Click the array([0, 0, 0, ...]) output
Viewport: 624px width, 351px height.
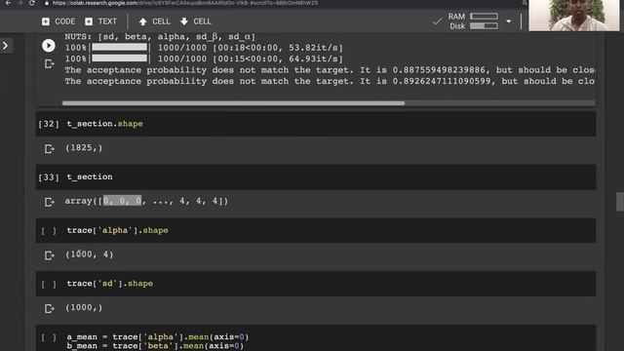(147, 201)
